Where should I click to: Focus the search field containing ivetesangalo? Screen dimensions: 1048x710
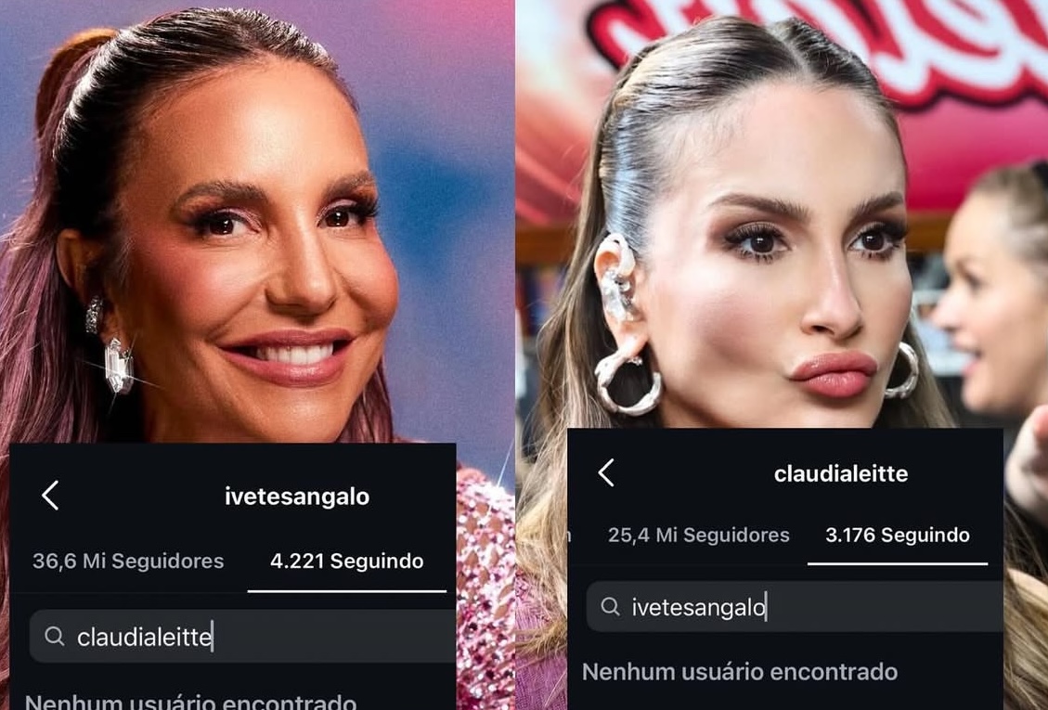[795, 606]
